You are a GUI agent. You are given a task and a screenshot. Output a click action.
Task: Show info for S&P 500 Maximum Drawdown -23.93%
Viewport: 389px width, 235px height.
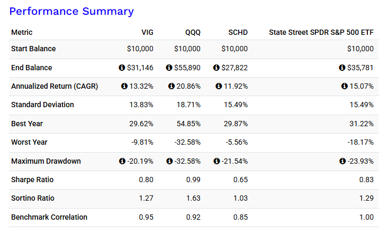pos(342,161)
